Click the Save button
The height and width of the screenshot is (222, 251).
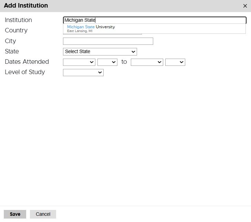[x=15, y=214]
